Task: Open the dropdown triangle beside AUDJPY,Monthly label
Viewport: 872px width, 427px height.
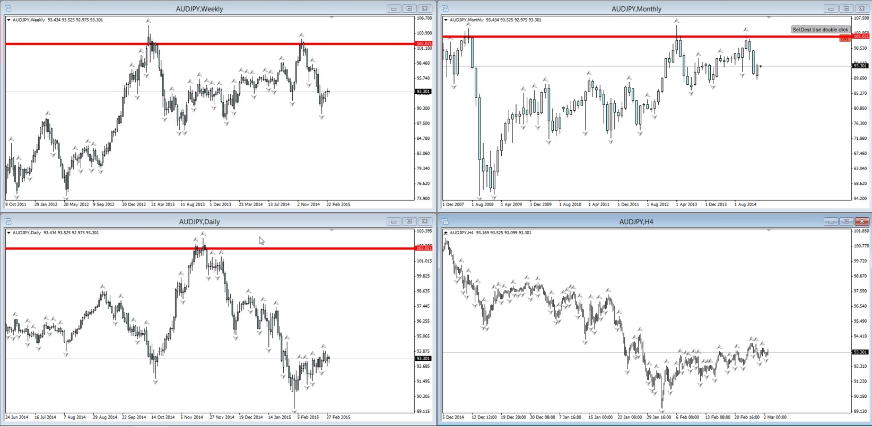Action: [446, 20]
